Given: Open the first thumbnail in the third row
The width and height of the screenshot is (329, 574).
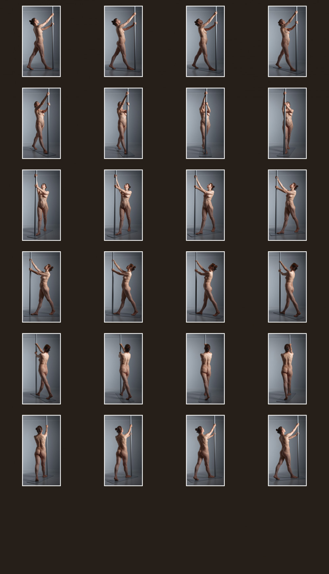Looking at the screenshot, I should pyautogui.click(x=41, y=205).
